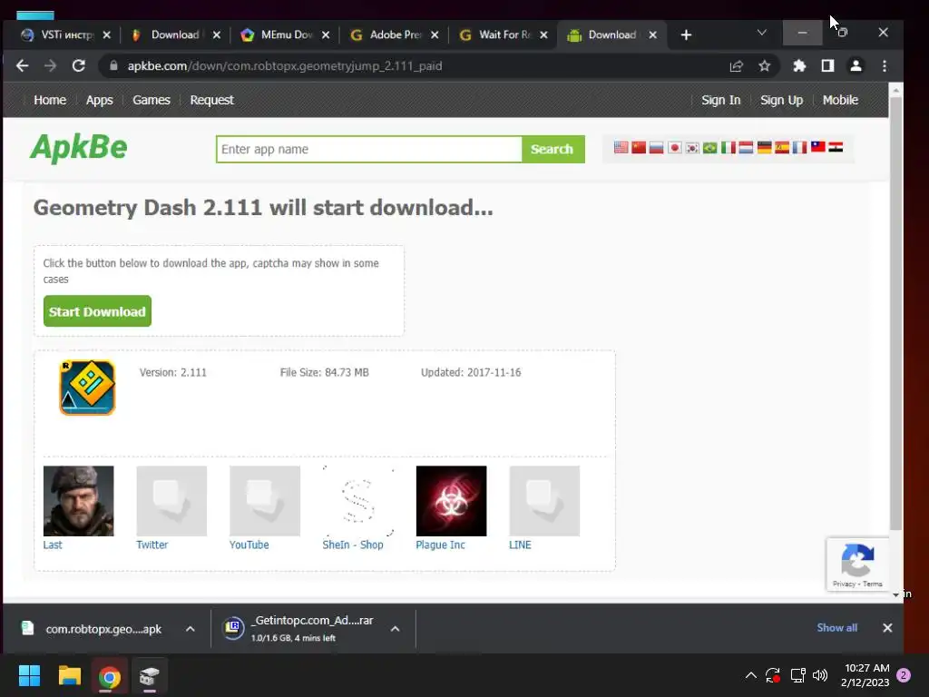Switch to VSTi tab
Image resolution: width=929 pixels, height=697 pixels.
[65, 35]
